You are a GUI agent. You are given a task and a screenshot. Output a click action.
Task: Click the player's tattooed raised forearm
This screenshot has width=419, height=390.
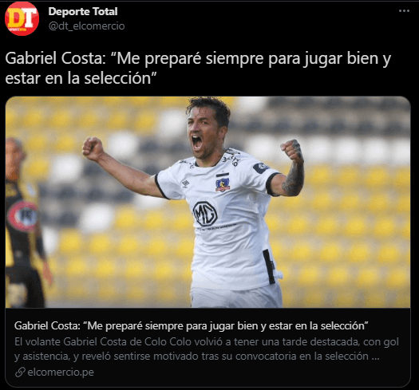pyautogui.click(x=294, y=175)
